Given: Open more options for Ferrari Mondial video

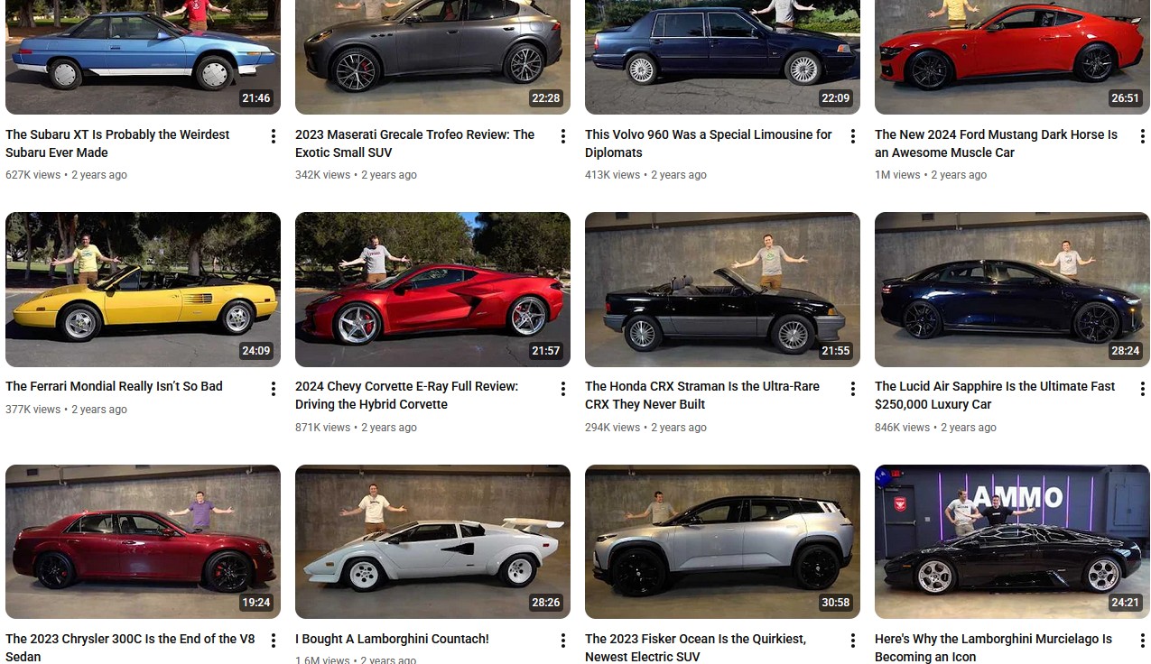Looking at the screenshot, I should coord(273,389).
